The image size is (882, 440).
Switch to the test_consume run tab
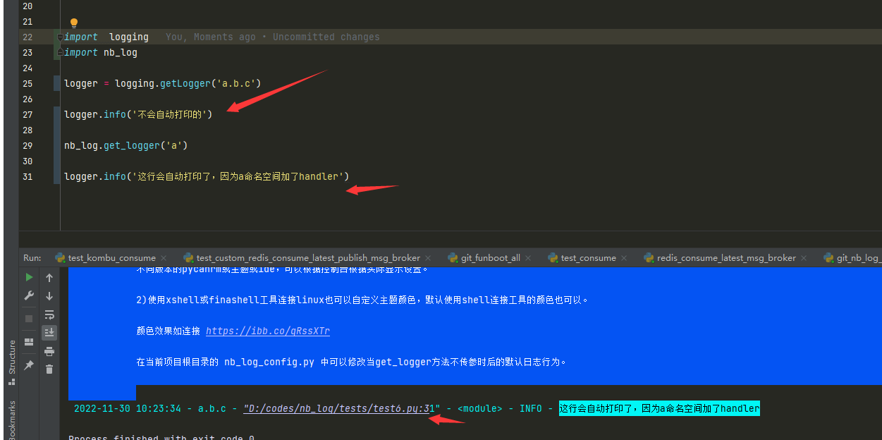(x=588, y=258)
